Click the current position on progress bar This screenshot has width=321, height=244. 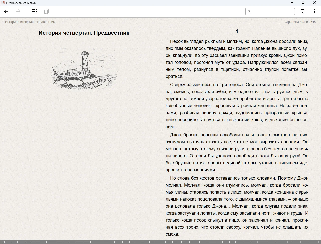click(x=236, y=242)
